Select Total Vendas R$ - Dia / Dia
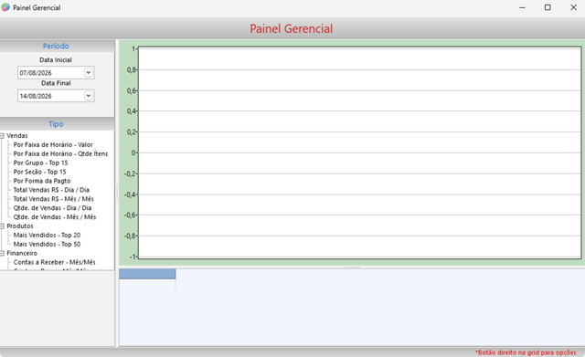Viewport: 585px width, 357px height. pos(51,190)
